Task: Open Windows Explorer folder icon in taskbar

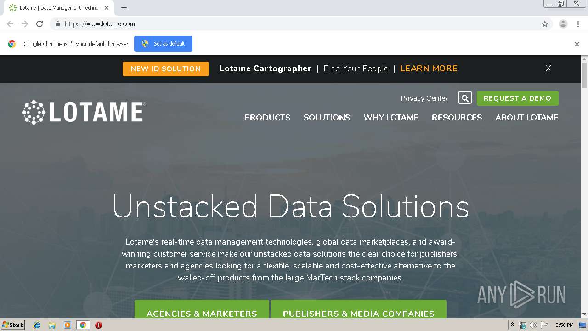Action: tap(52, 325)
